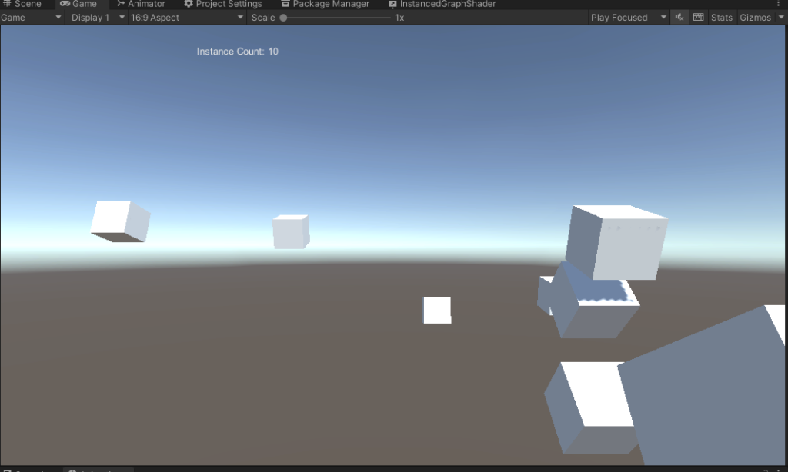
Task: Open the Play Focused dropdown
Action: pos(628,18)
